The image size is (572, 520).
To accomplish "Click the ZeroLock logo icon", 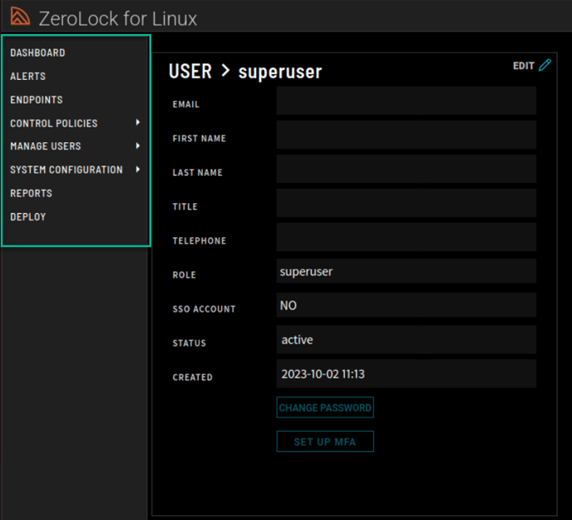I will point(20,17).
